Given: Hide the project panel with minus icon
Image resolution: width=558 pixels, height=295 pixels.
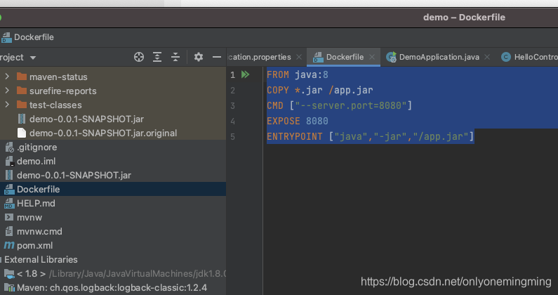Looking at the screenshot, I should (217, 57).
